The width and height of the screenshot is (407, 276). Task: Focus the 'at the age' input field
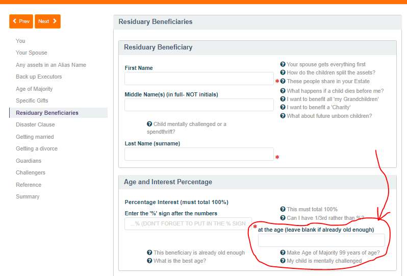coord(321,241)
